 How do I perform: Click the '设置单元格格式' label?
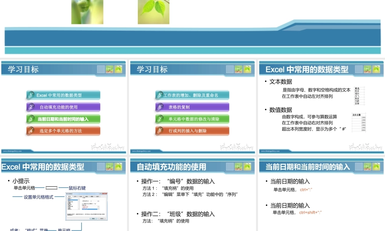pyautogui.click(x=38, y=197)
